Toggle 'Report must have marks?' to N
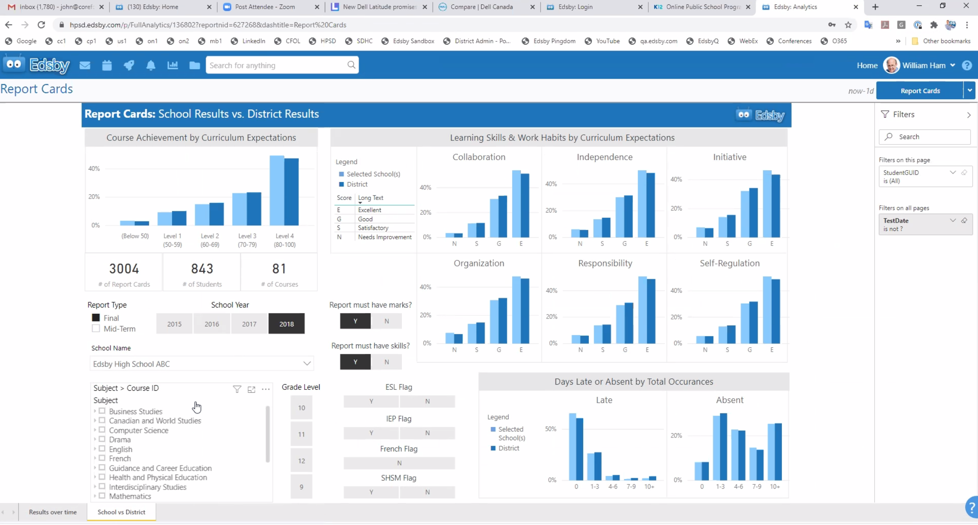Image resolution: width=978 pixels, height=525 pixels. (x=386, y=321)
